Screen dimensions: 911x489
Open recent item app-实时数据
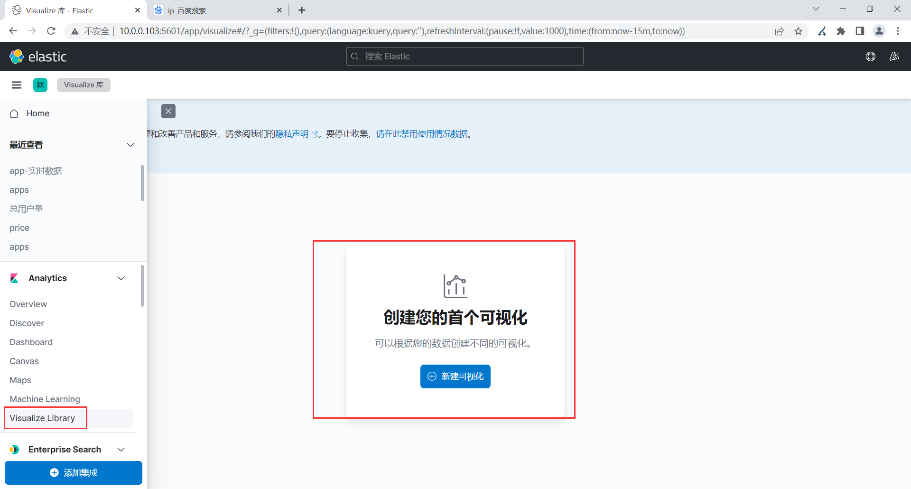(x=36, y=171)
